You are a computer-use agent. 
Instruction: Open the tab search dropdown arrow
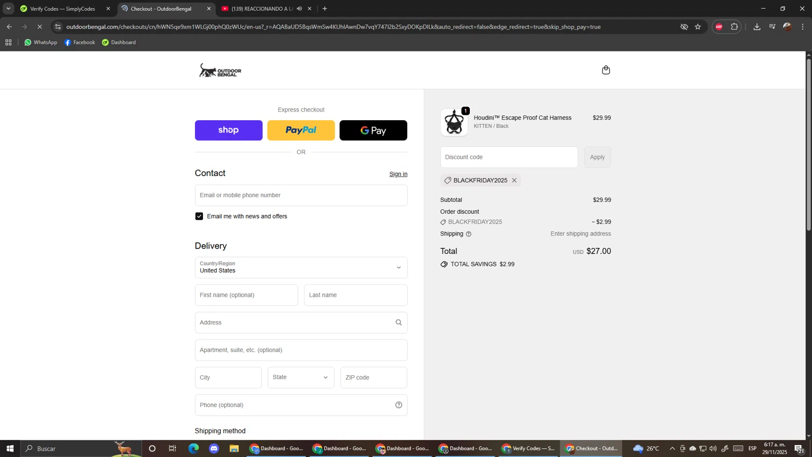[x=8, y=9]
